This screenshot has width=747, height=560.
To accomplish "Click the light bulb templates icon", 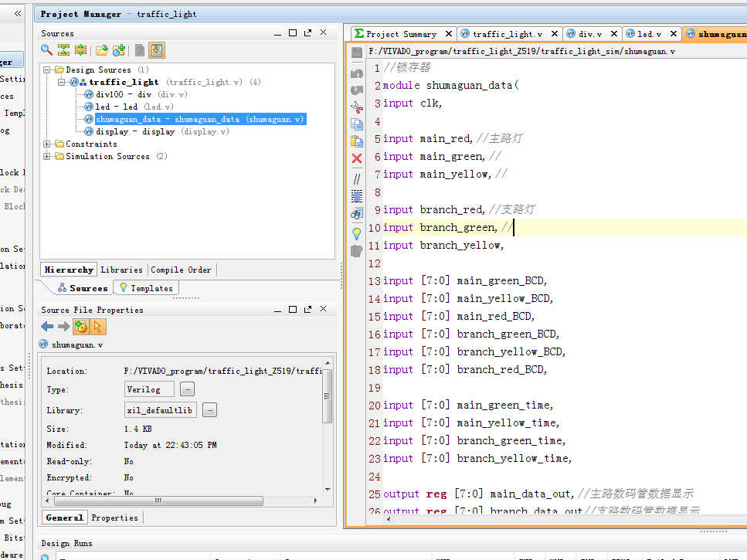I will pos(357,233).
